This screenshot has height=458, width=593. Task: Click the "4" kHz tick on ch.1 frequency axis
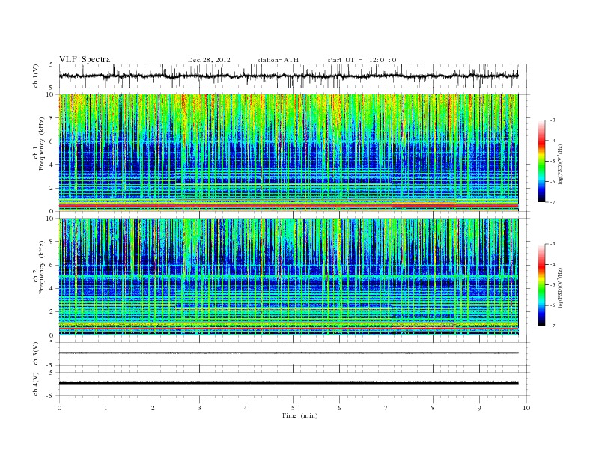pyautogui.click(x=52, y=165)
